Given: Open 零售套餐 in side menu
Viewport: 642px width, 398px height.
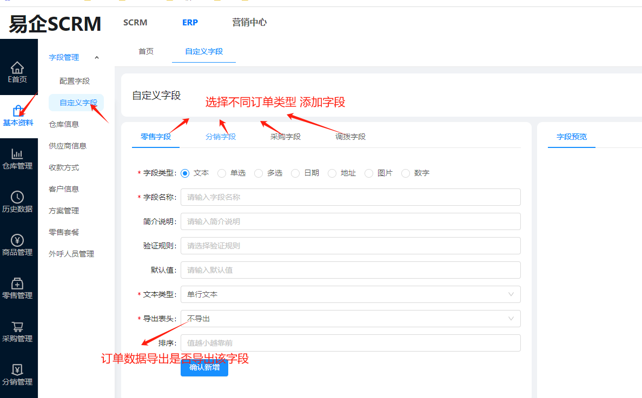Looking at the screenshot, I should point(64,232).
